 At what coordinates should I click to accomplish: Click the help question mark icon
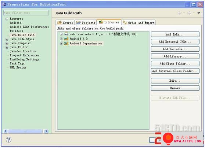tap(8, 140)
